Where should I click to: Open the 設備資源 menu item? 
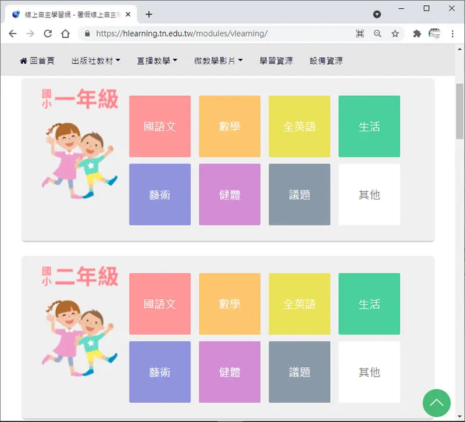tap(326, 61)
